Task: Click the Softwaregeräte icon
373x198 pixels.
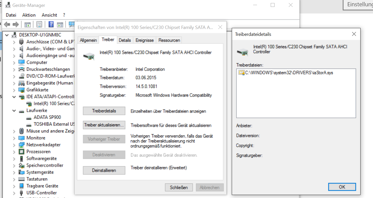Action: pos(22,158)
